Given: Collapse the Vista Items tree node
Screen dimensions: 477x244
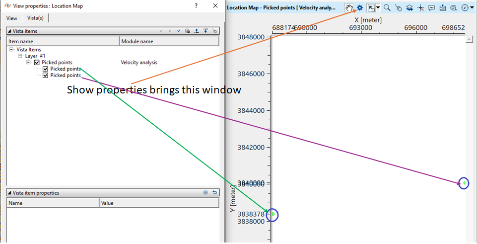Looking at the screenshot, I should (x=11, y=50).
